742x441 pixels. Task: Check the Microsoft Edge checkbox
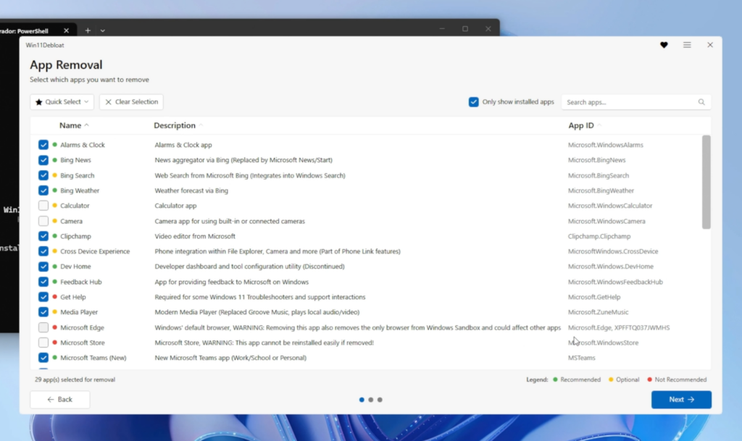pyautogui.click(x=43, y=327)
